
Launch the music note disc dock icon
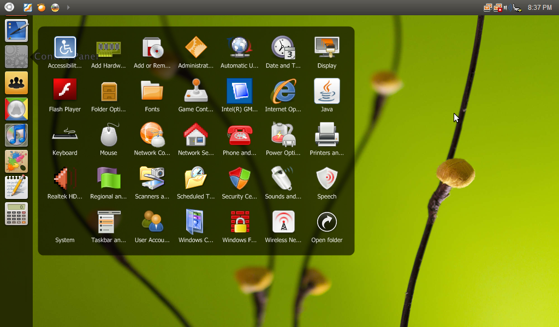pos(16,135)
